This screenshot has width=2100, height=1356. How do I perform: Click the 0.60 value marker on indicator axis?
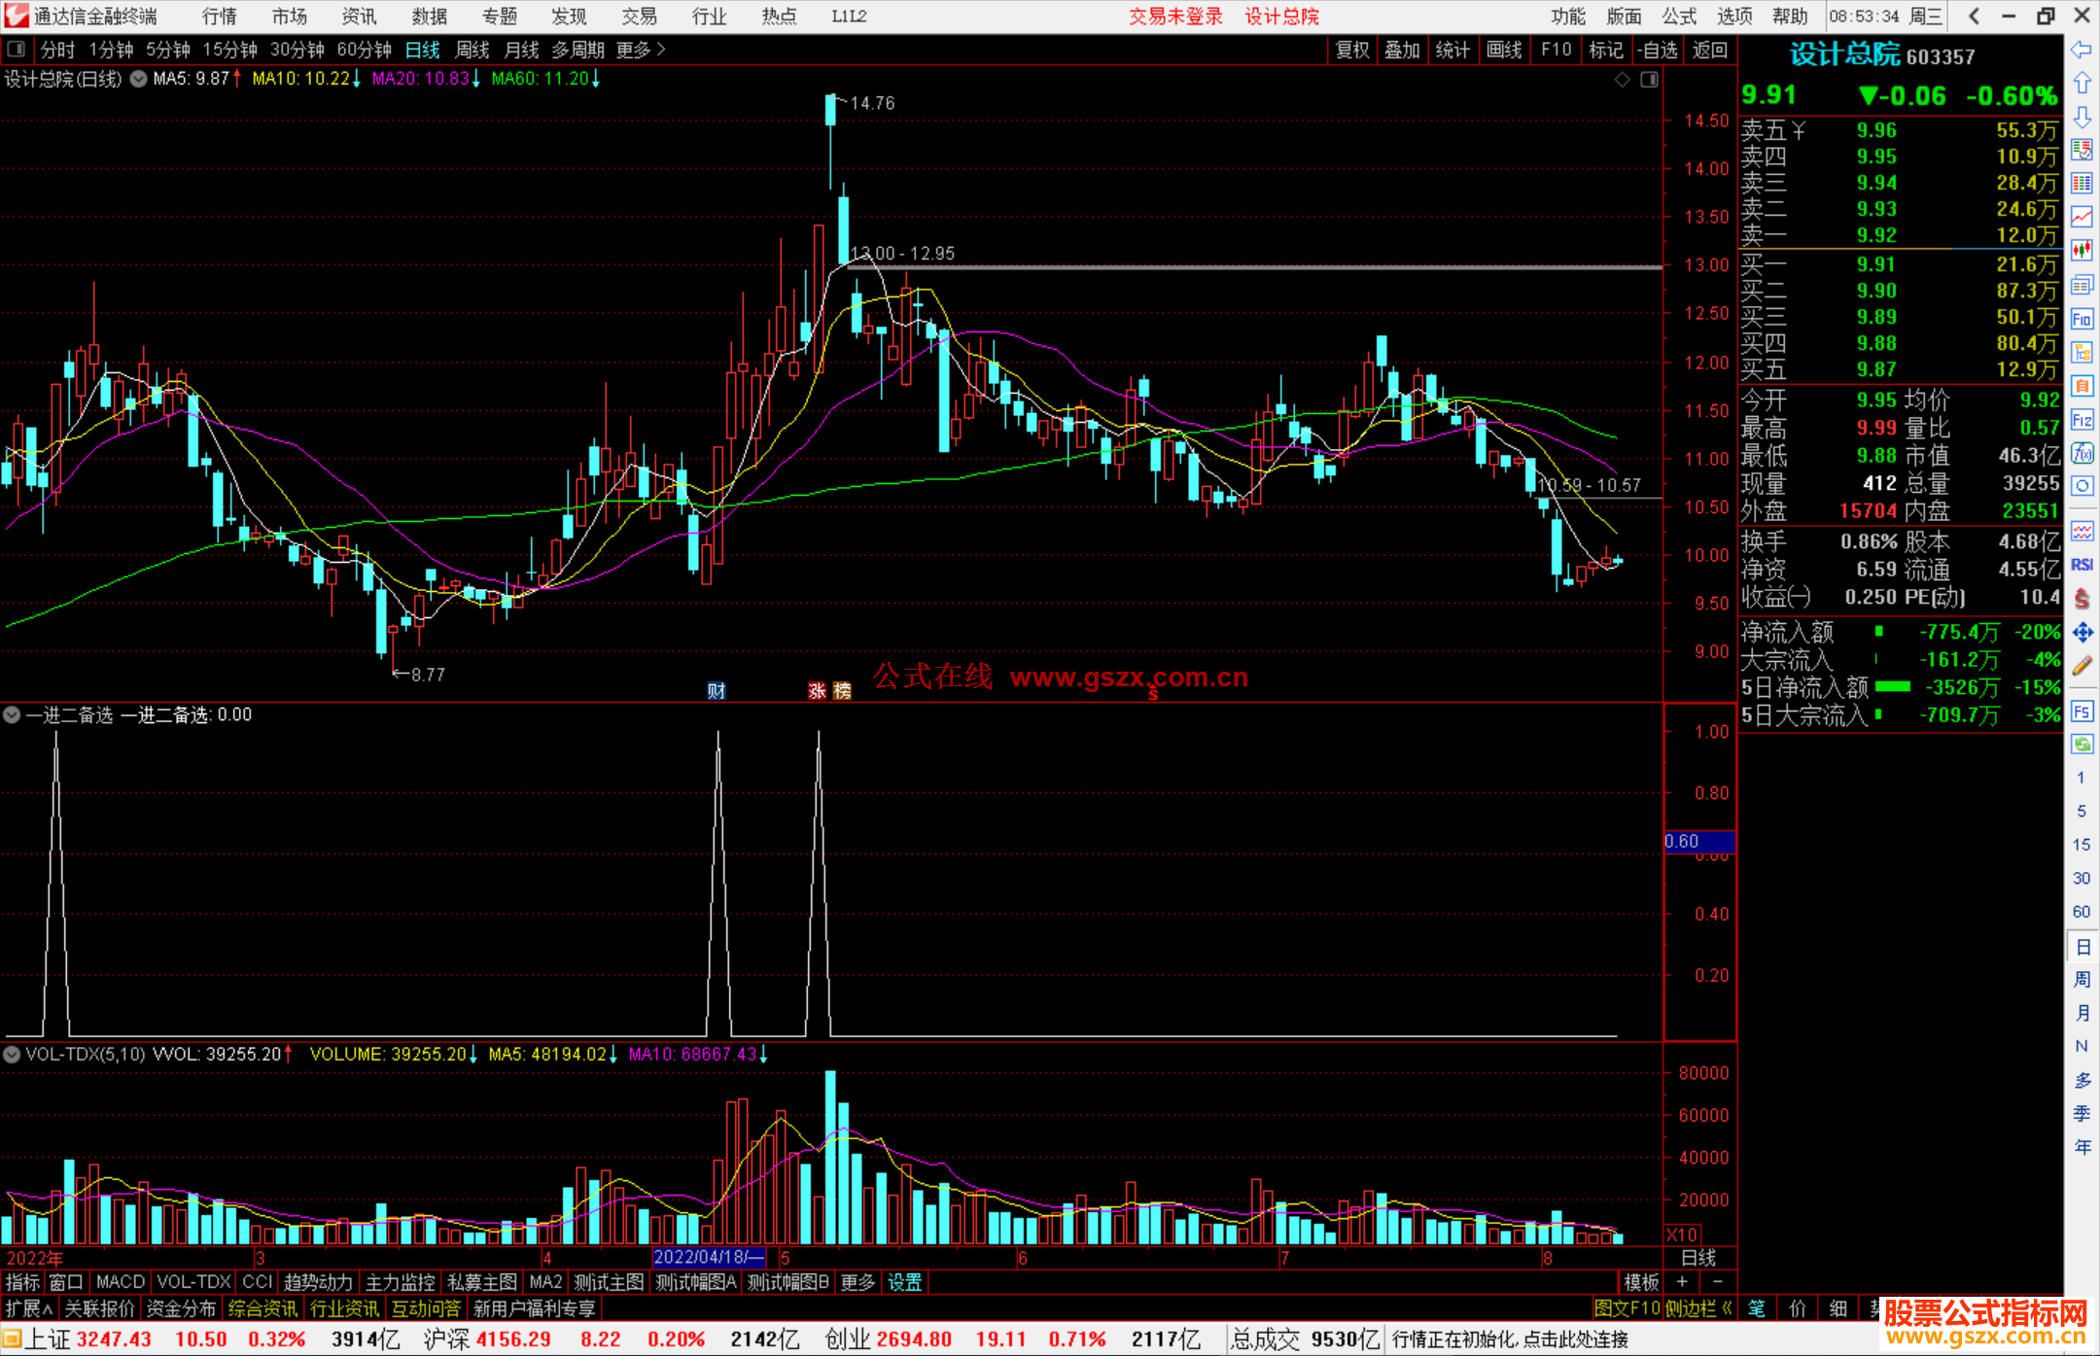tap(1698, 841)
